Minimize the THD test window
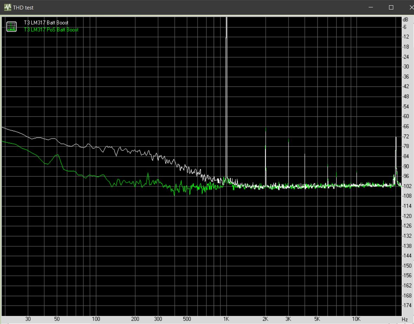The height and width of the screenshot is (324, 414). pos(371,7)
